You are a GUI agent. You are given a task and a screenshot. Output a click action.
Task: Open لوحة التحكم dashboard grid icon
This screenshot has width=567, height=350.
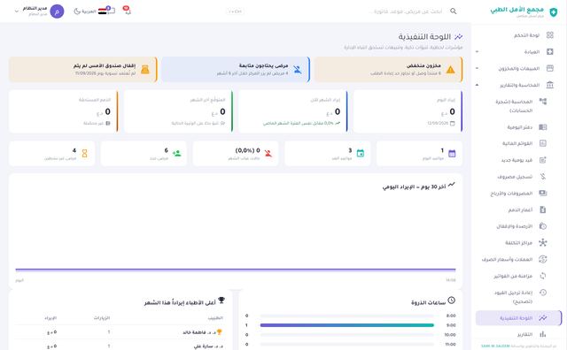click(549, 35)
